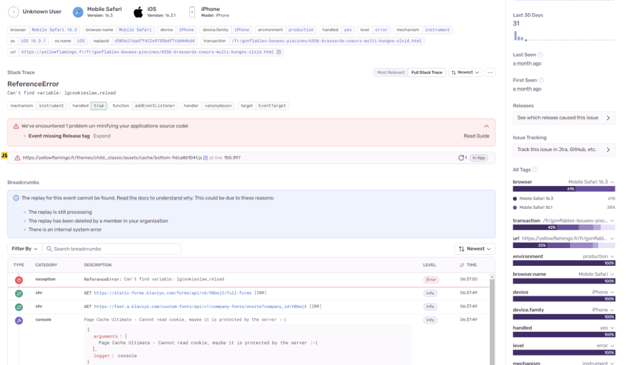Click the help icon beside Last Seen

(540, 55)
